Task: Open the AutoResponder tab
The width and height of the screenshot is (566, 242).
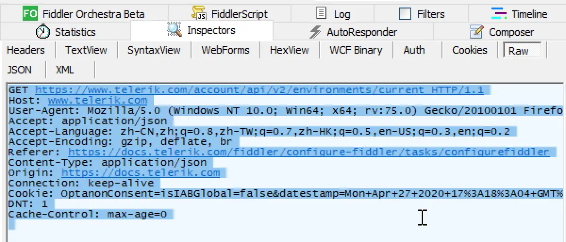Action: click(353, 32)
